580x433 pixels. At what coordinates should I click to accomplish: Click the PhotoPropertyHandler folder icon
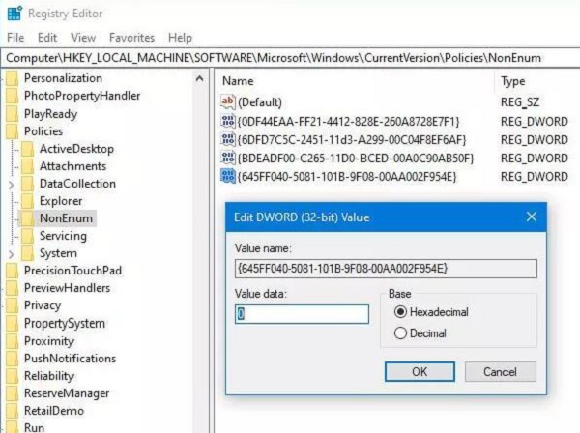pyautogui.click(x=13, y=96)
